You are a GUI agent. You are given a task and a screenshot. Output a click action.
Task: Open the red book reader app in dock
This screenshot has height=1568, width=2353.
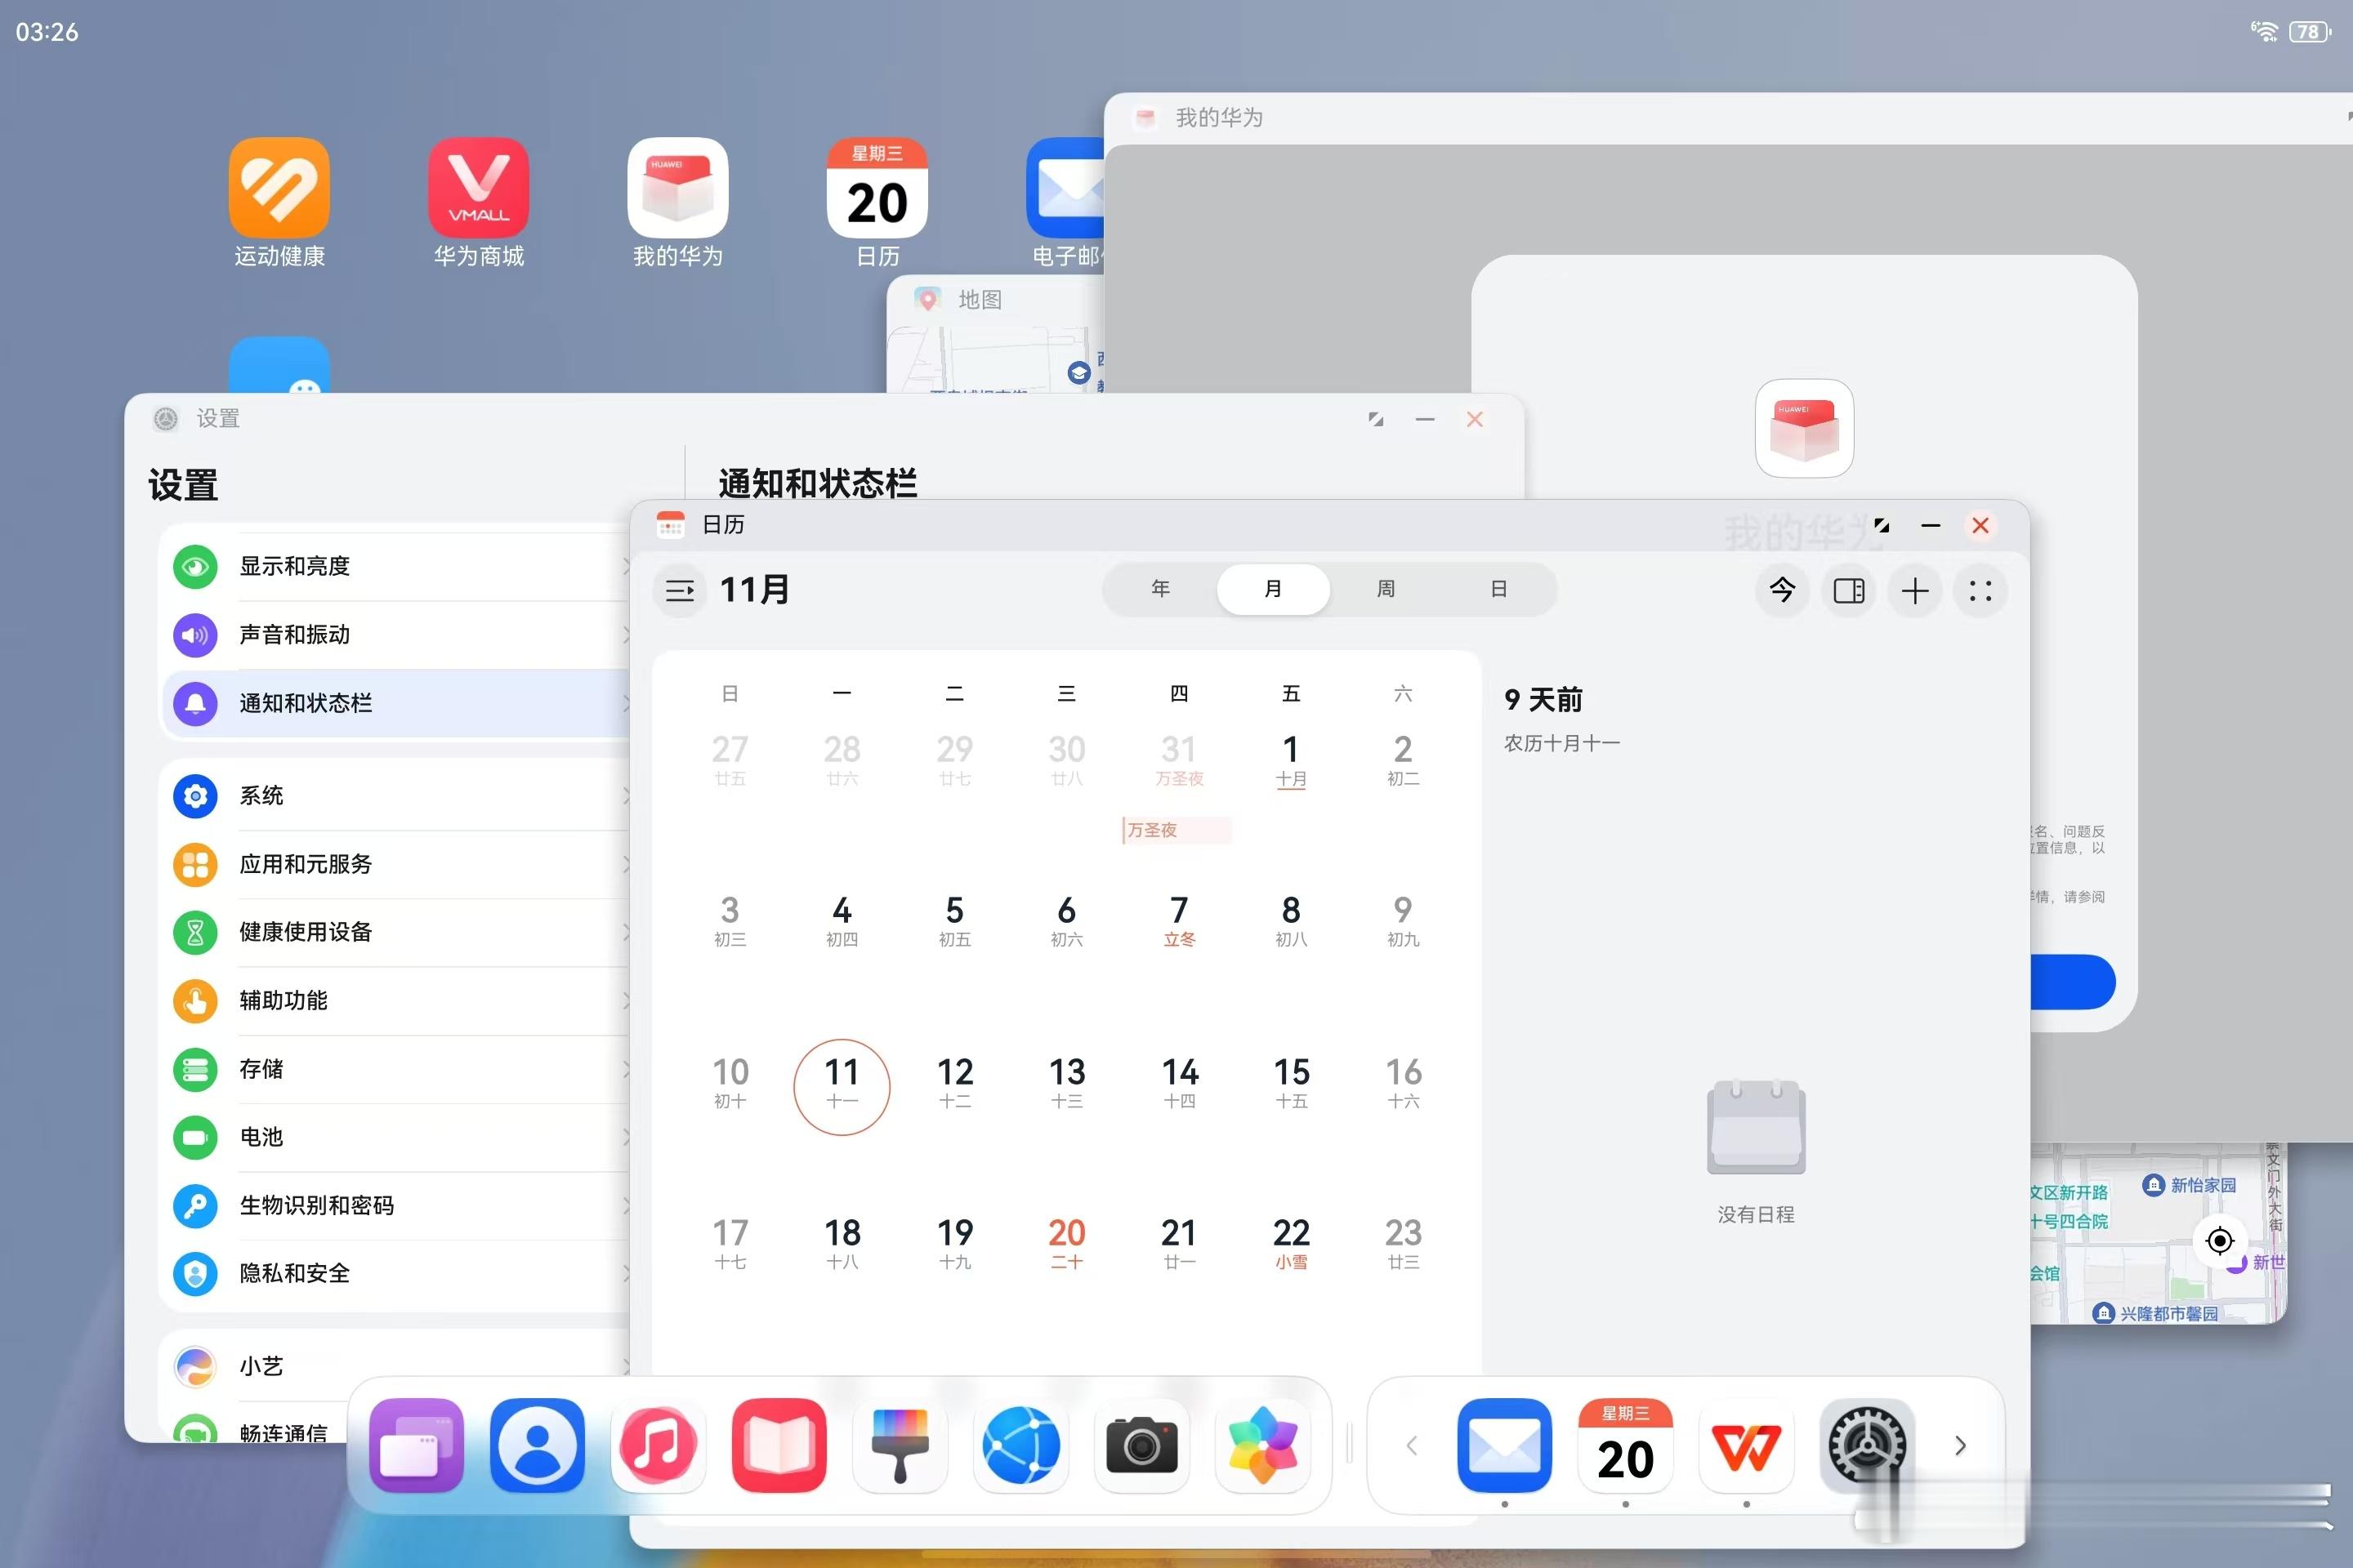[779, 1445]
